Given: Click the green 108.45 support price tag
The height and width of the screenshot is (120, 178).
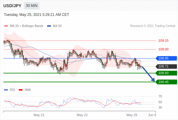Looking at the screenshot, I should (166, 82).
